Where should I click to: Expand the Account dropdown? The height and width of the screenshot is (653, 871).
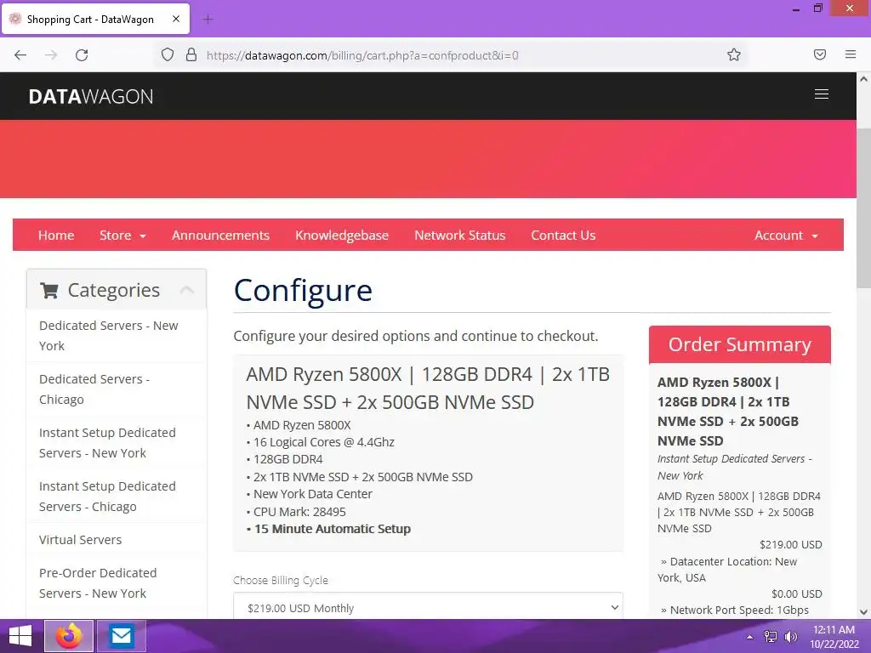786,236
